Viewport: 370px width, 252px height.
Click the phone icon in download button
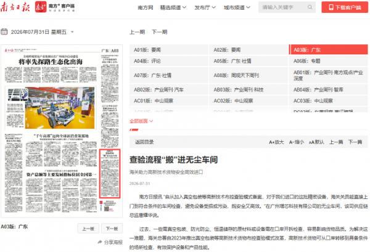point(331,7)
